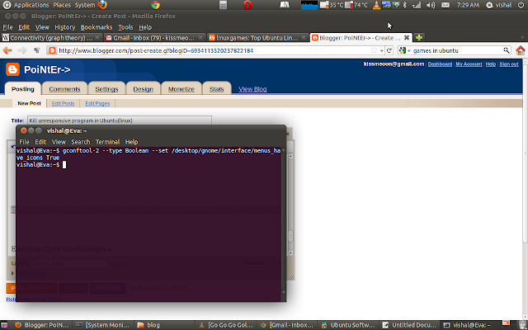Screen dimensions: 528x330
Task: Click the reload page icon
Action: pyautogui.click(x=389, y=50)
